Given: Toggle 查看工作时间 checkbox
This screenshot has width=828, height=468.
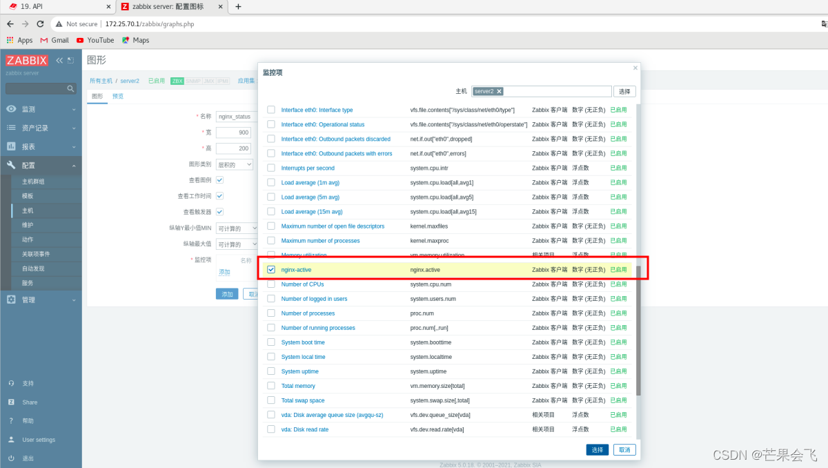Looking at the screenshot, I should click(x=219, y=196).
